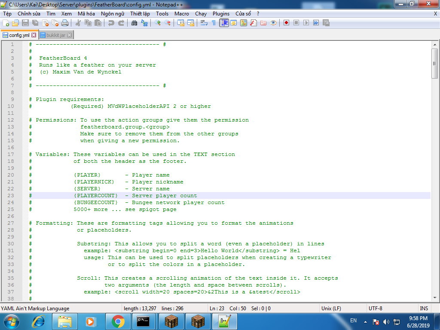This screenshot has height=330, width=440.
Task: Click the Copy toolbar icon
Action: click(x=88, y=23)
